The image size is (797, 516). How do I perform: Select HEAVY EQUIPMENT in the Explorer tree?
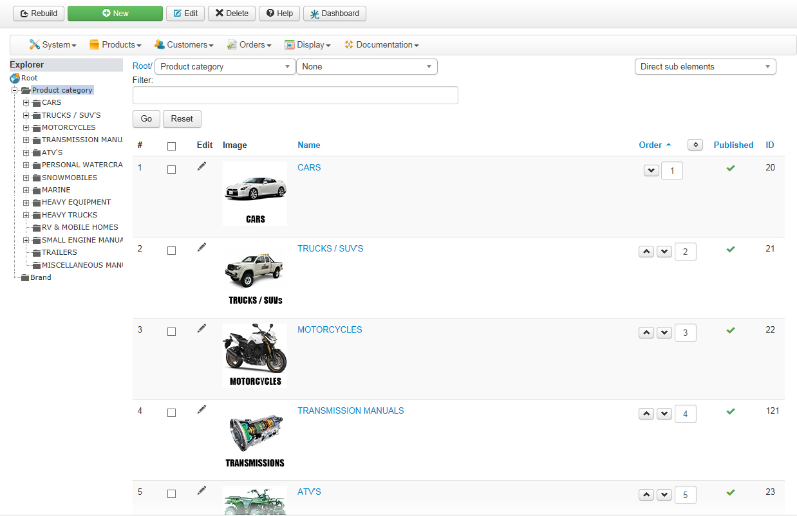coord(76,202)
